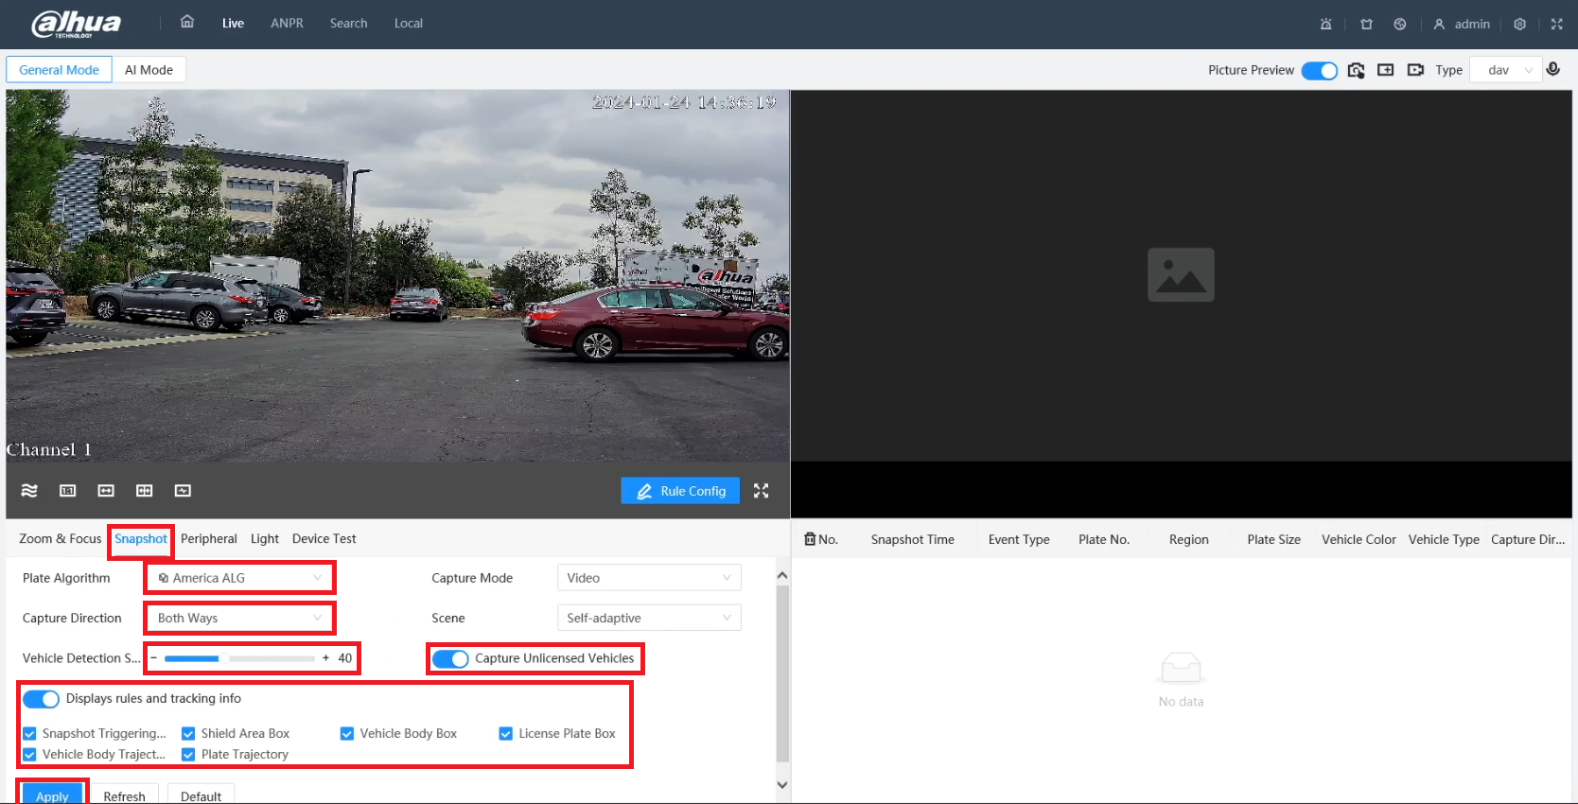Switch to the AI Mode tab

pos(149,70)
